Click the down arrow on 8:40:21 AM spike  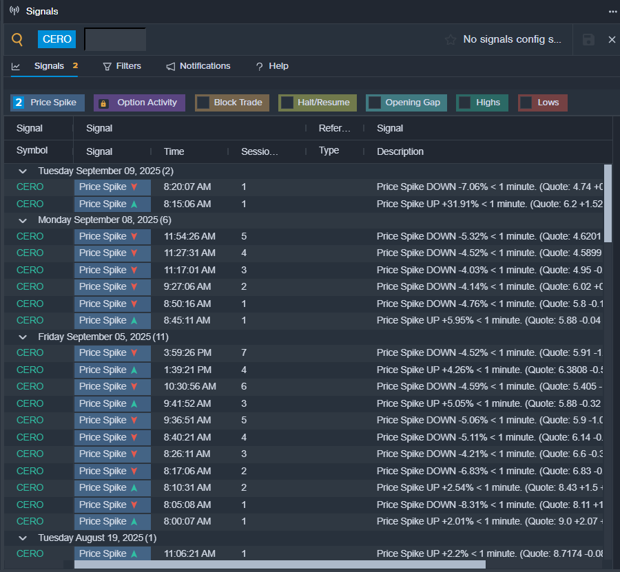click(134, 438)
